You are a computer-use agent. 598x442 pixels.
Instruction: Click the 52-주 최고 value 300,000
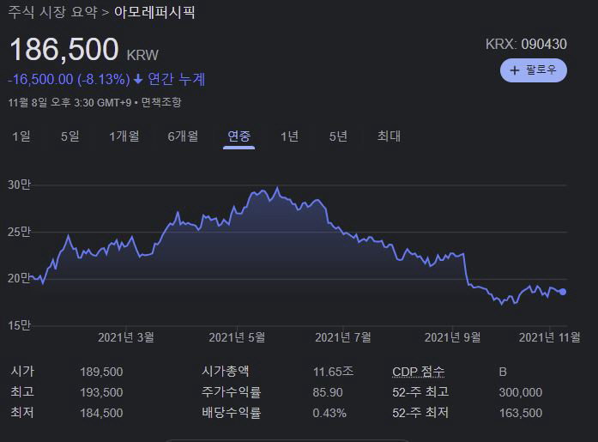click(x=521, y=392)
